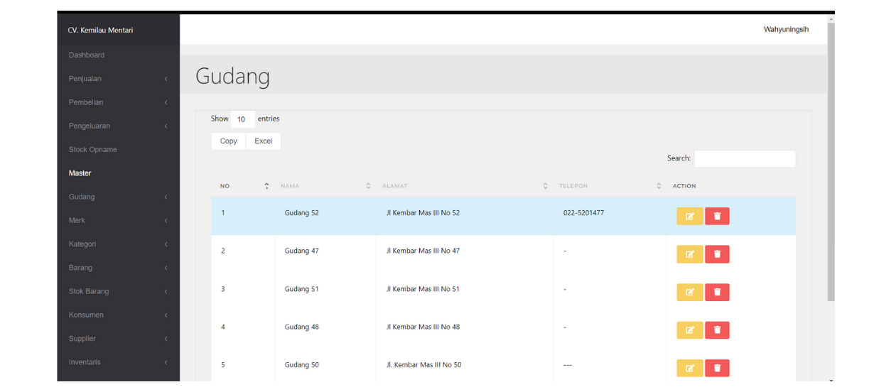This screenshot has height=392, width=874.
Task: Go to Dashboard in the sidebar
Action: [87, 55]
